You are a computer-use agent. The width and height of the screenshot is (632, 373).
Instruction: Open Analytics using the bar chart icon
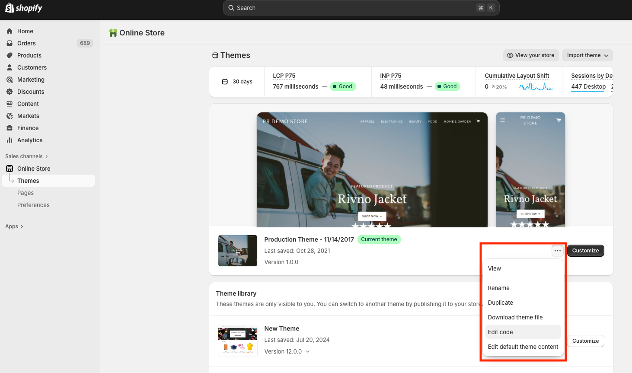click(10, 140)
